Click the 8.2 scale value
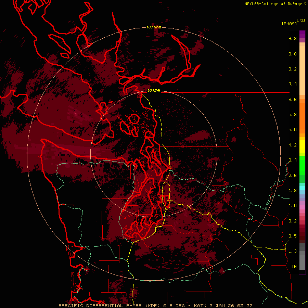The width and height of the screenshot is (308, 308). (x=293, y=69)
